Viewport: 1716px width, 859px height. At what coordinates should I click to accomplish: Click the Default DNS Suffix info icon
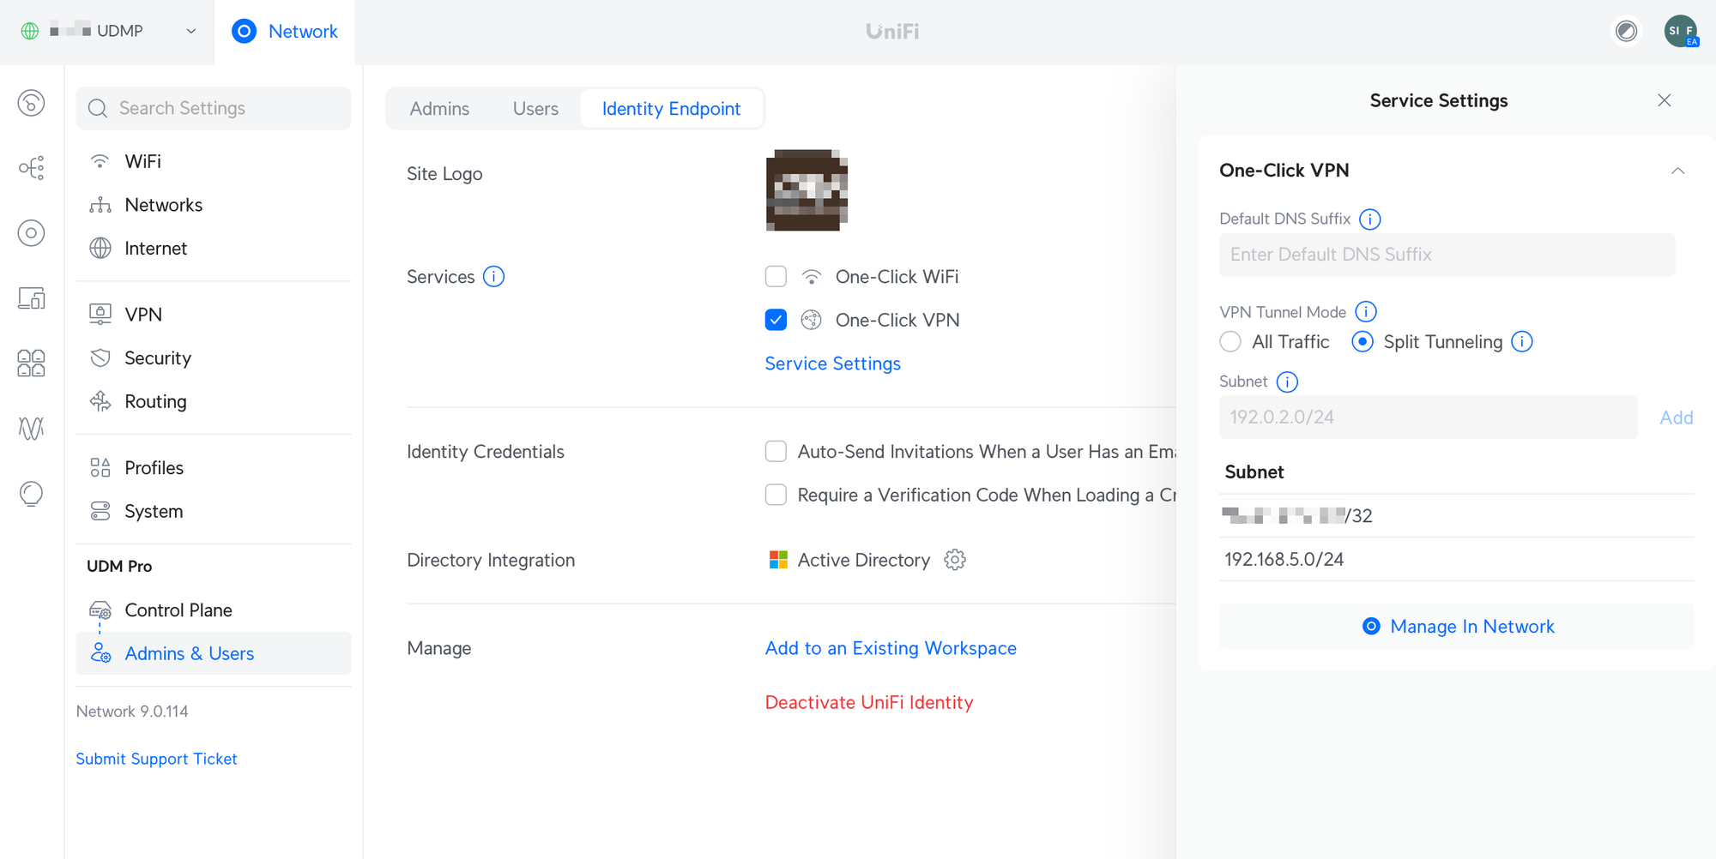(1369, 219)
